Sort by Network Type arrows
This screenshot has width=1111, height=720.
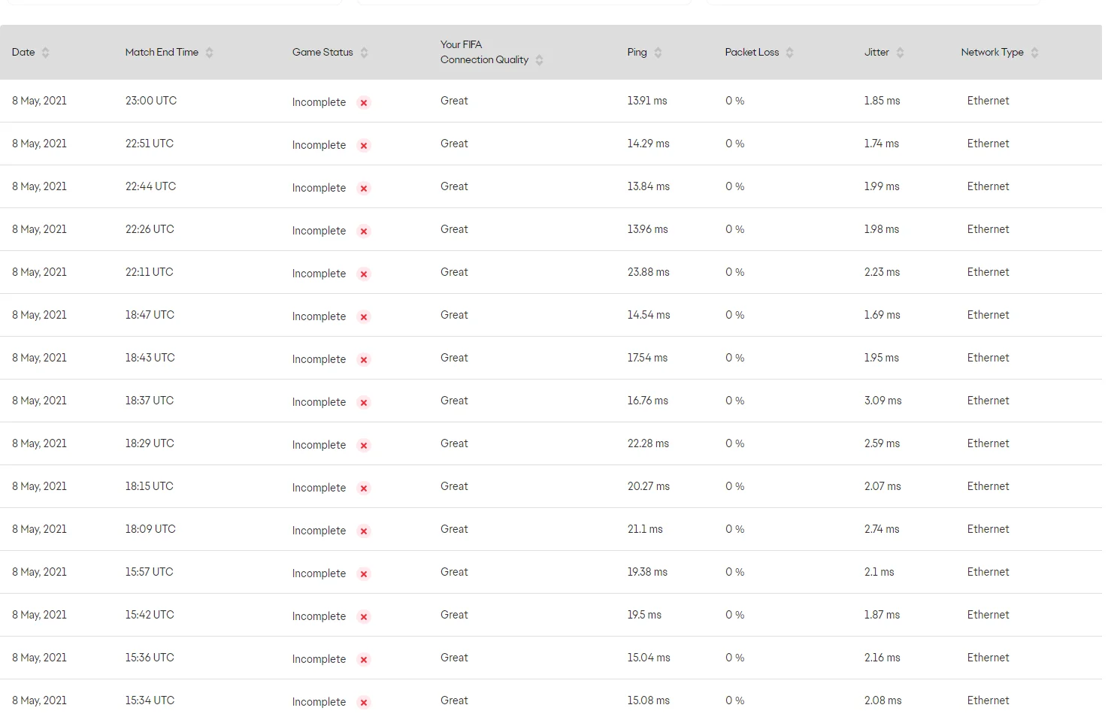tap(1035, 53)
